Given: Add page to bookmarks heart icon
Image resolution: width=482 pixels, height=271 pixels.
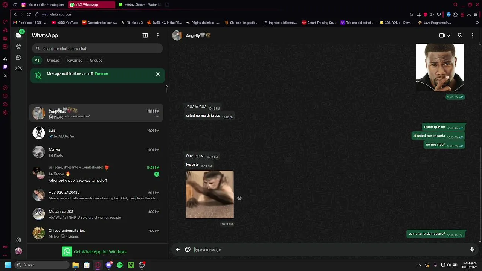Looking at the screenshot, I should (439, 14).
